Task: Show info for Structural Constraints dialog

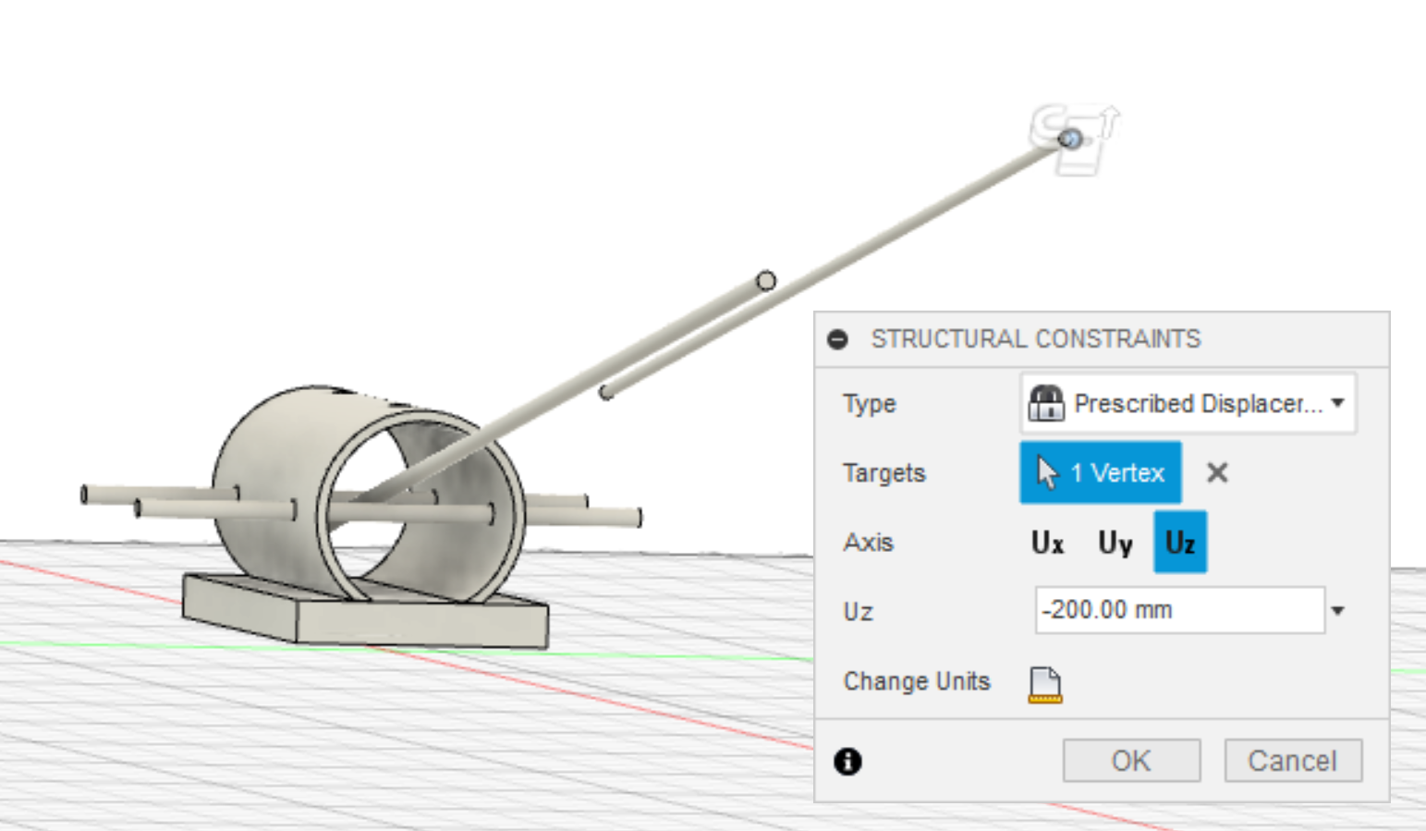Action: 847,762
